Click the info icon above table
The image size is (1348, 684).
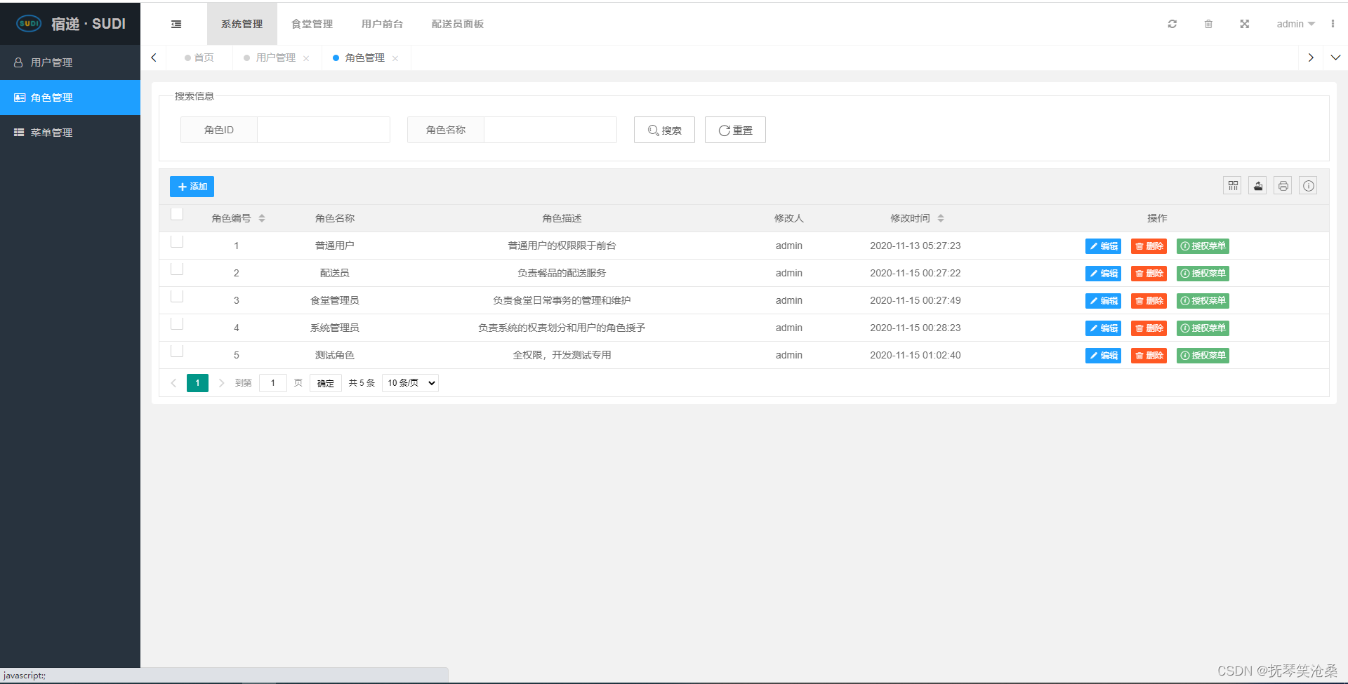tap(1309, 186)
